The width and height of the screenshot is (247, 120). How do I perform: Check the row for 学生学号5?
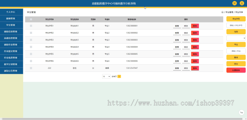click(x=31, y=54)
